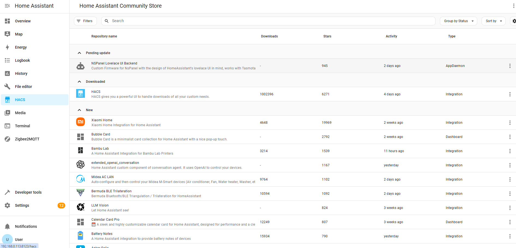Open the row menu for Bubble Card
Viewport: 516px width, 248px height.
click(510, 137)
